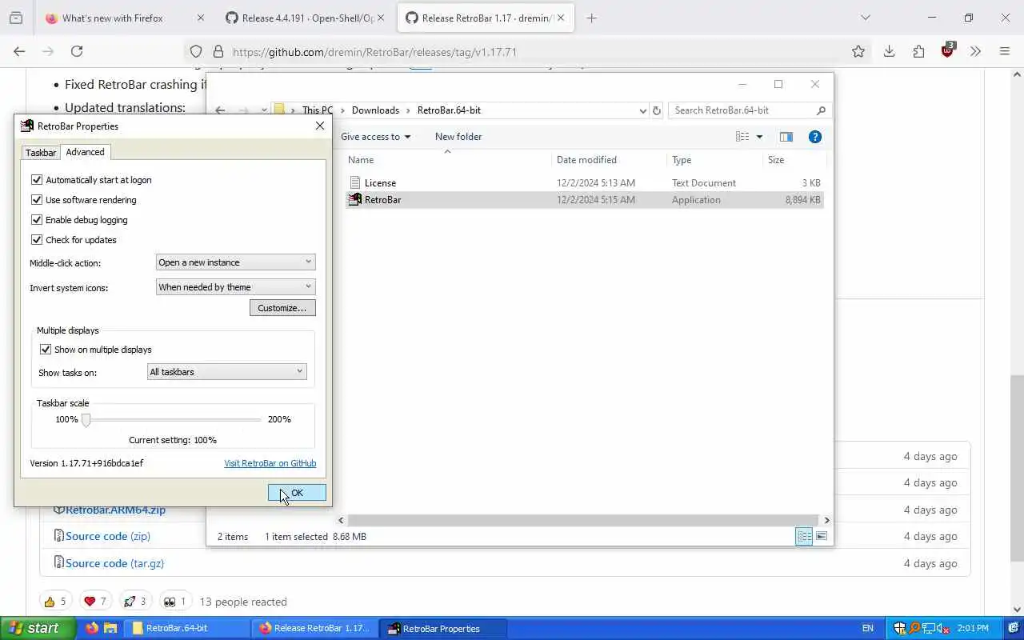
Task: Select Release RetroBar 1.17 Firefox tab
Action: (x=486, y=18)
